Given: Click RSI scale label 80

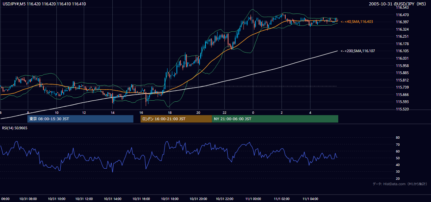Looking at the screenshot, I should [398, 138].
